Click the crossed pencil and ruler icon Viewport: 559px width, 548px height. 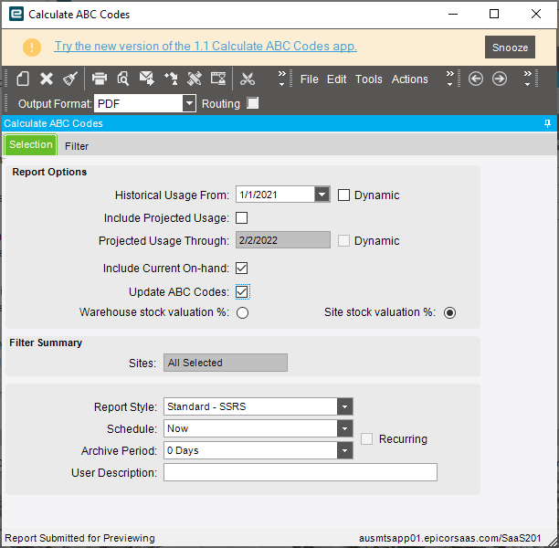(195, 79)
